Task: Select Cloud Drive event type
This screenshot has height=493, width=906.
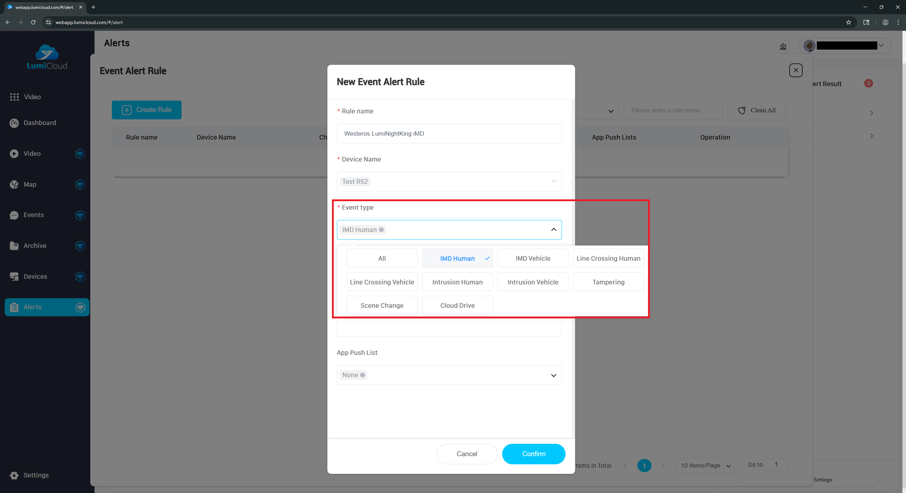Action: [457, 305]
